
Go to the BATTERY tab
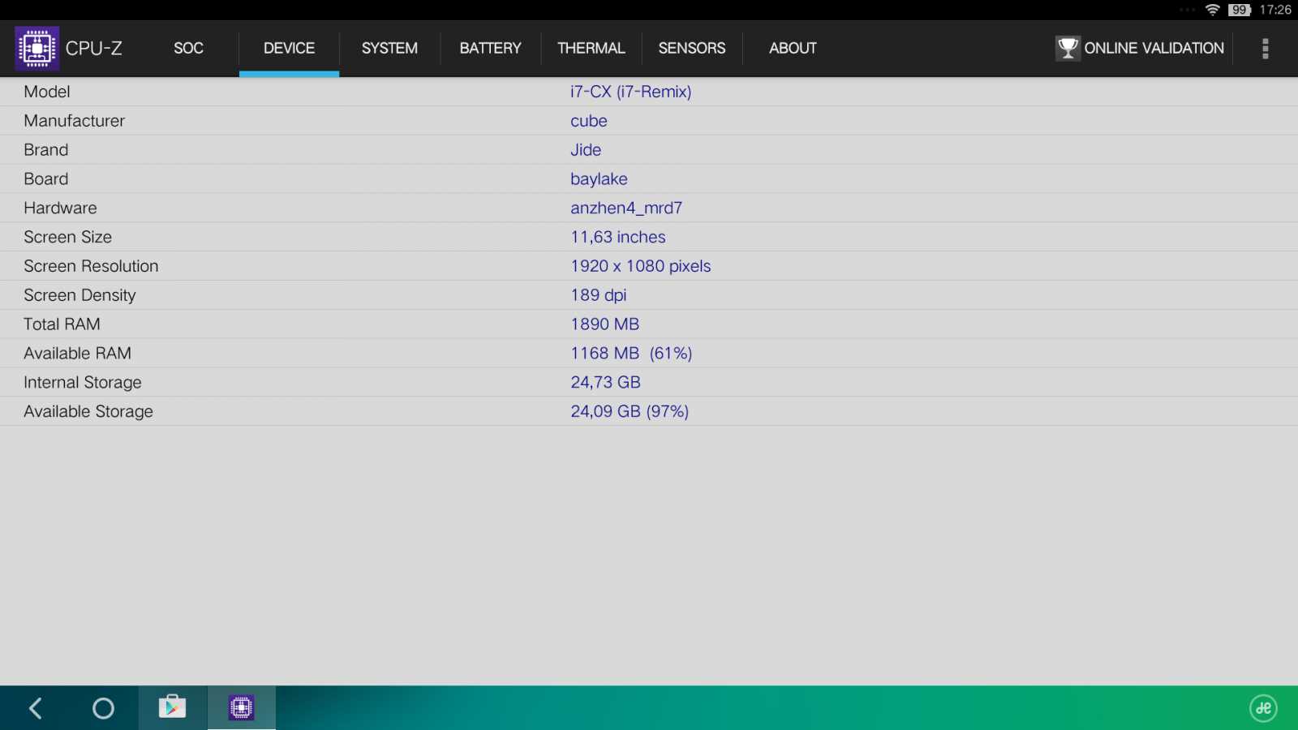pos(490,49)
